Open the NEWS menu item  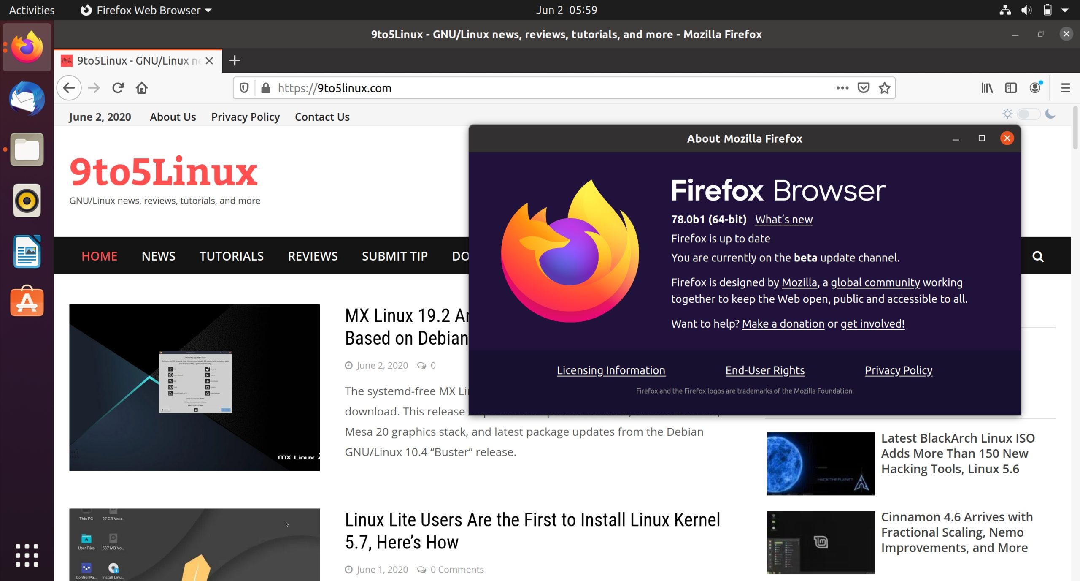[158, 256]
